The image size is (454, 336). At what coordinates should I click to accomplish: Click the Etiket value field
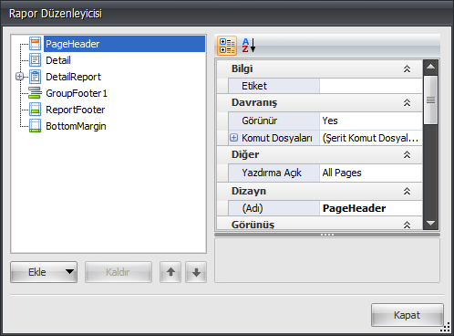pos(371,86)
